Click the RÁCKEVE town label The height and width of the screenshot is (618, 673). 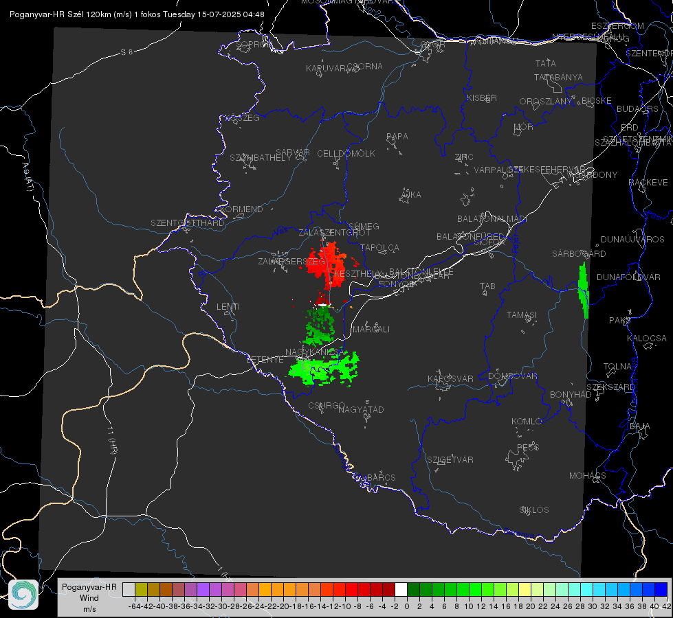(x=648, y=183)
